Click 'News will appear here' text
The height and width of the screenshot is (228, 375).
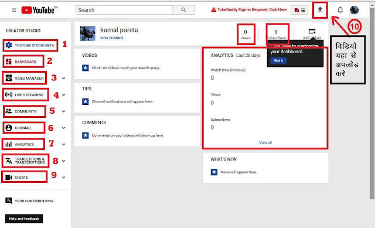point(238,172)
